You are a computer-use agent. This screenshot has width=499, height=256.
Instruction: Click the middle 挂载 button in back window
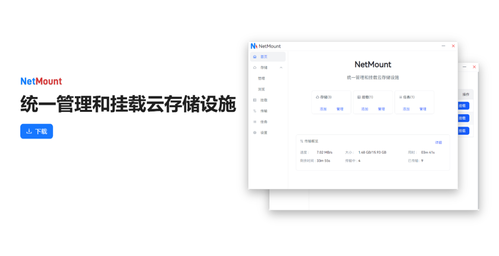point(463,118)
